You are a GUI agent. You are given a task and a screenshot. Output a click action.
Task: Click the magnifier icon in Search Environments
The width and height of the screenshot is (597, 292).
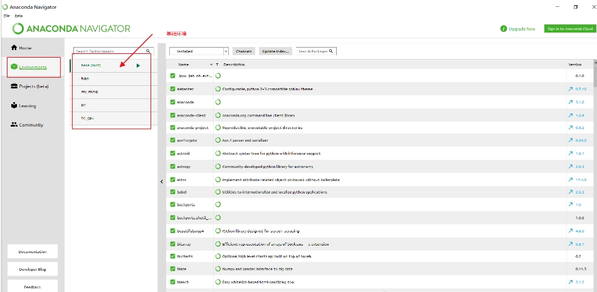tap(149, 51)
